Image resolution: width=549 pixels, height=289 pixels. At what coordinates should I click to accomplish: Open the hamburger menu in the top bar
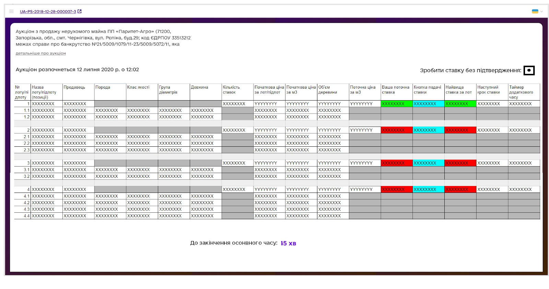[x=11, y=11]
